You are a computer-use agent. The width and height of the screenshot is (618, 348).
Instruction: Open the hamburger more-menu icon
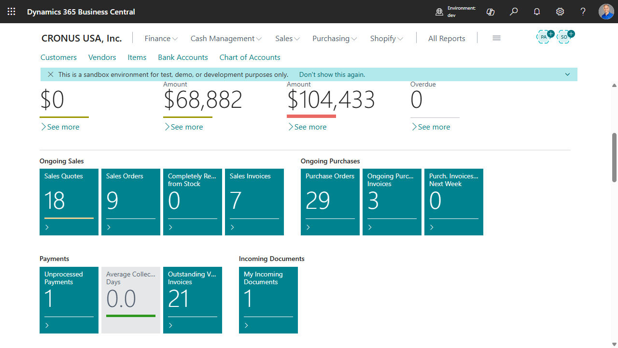496,38
